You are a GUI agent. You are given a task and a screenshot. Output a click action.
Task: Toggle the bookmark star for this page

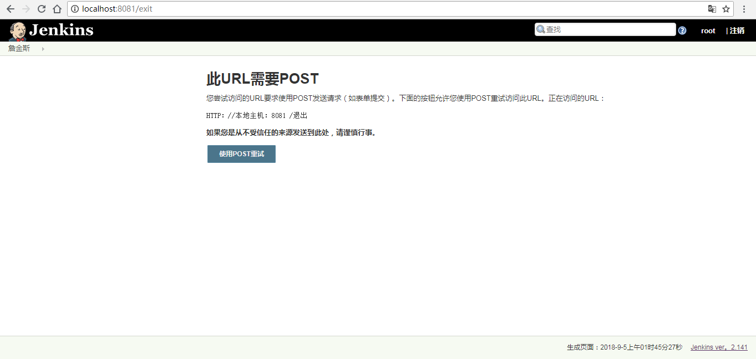coord(727,8)
